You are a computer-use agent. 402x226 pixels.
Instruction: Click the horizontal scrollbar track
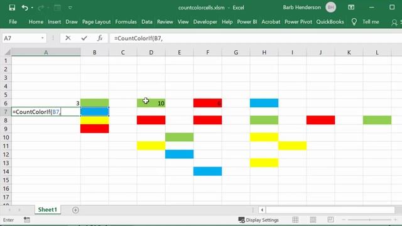[x=330, y=210]
